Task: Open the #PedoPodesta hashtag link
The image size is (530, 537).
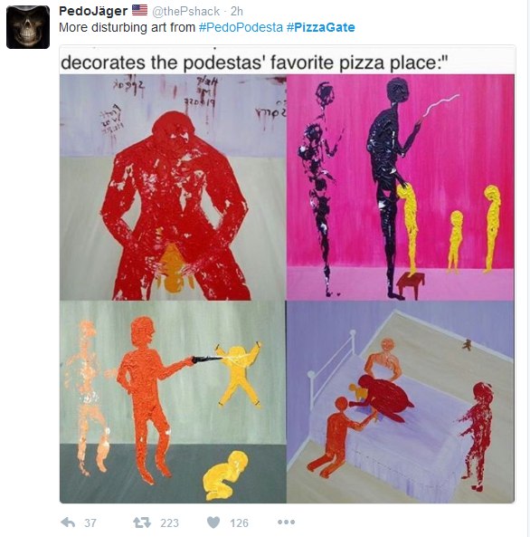Action: click(241, 27)
